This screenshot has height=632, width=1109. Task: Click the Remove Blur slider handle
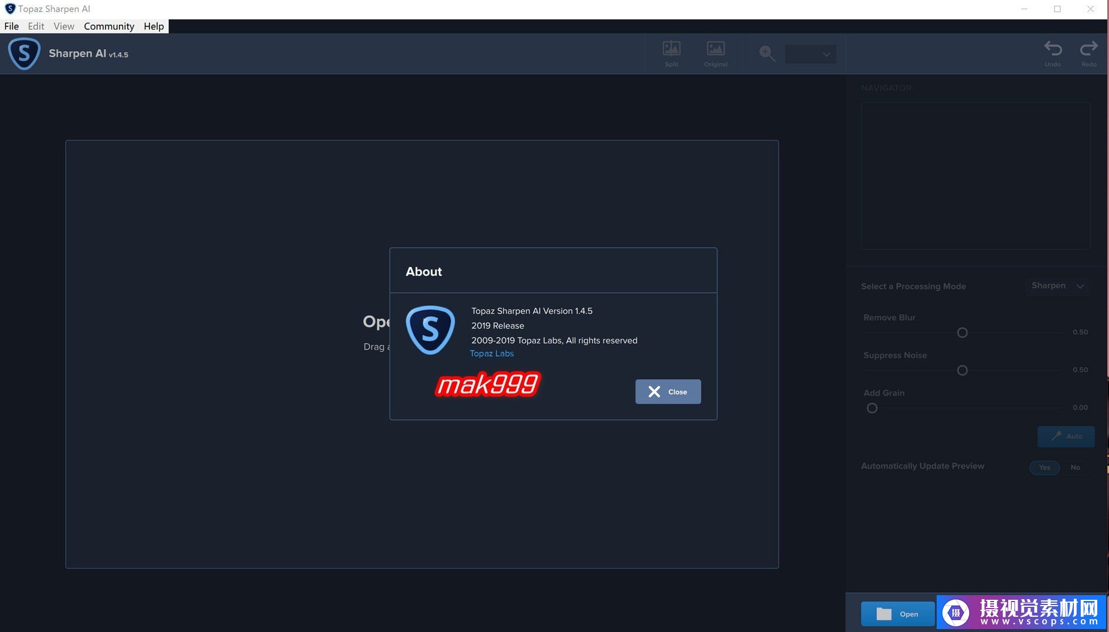[962, 333]
